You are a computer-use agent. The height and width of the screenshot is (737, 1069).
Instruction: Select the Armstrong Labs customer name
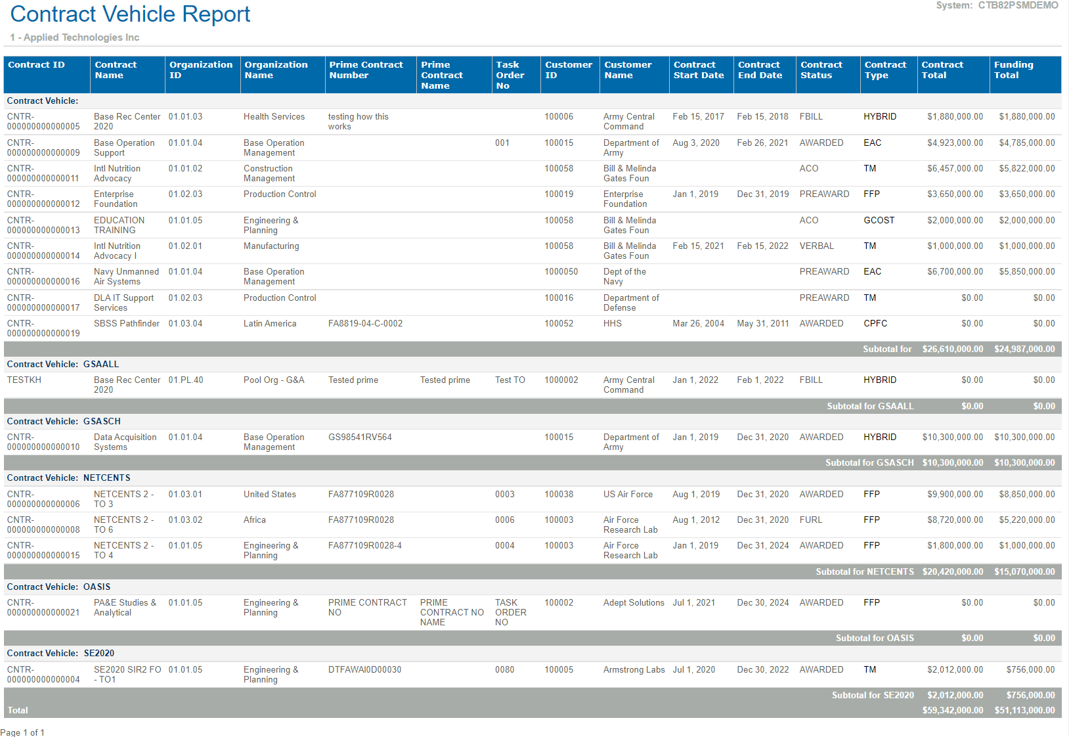(634, 669)
